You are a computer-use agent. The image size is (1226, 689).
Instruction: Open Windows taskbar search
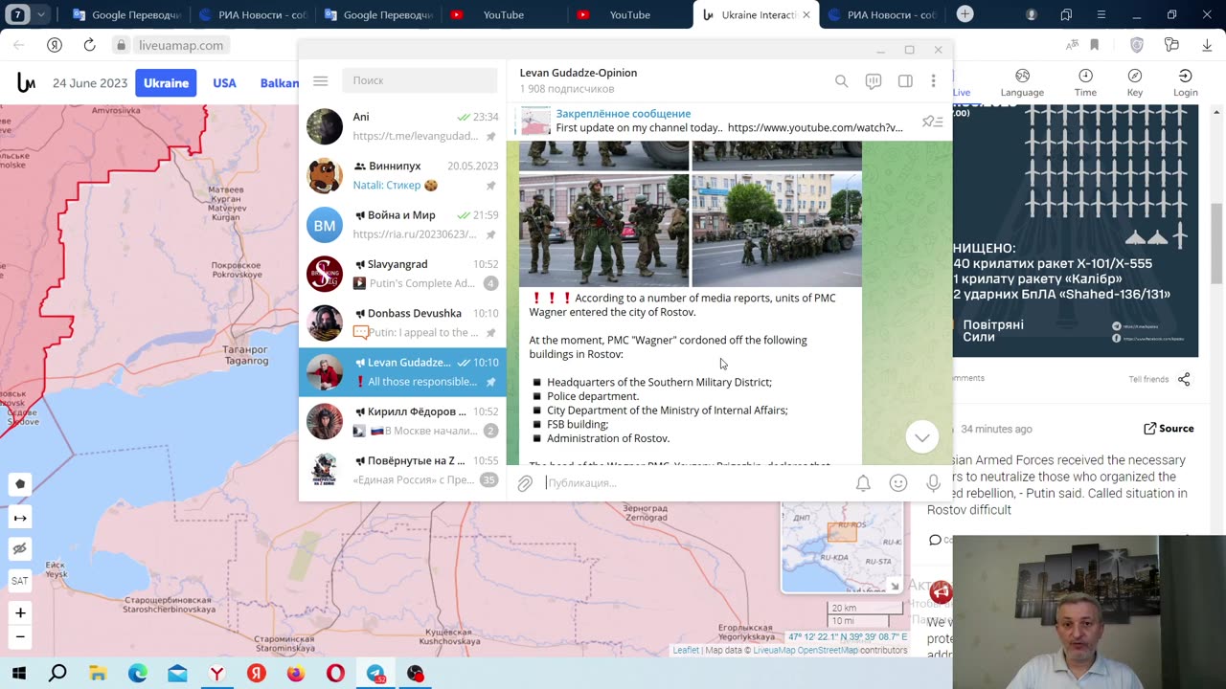(x=57, y=674)
